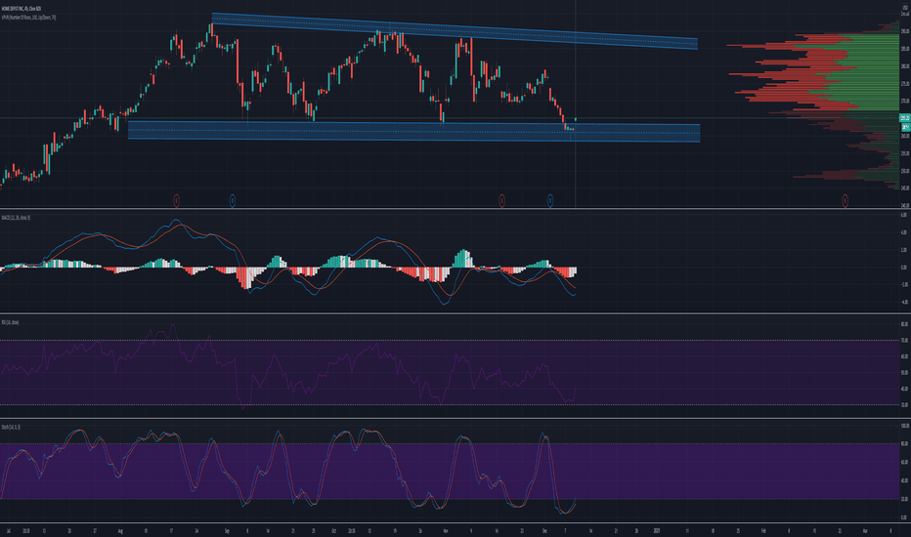Click the -4.00 level on MACD scale

[904, 302]
